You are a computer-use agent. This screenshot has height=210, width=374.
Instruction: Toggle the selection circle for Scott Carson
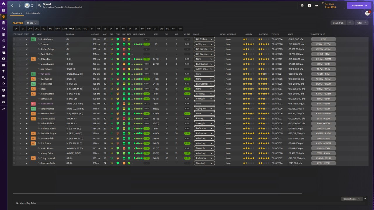point(14,39)
